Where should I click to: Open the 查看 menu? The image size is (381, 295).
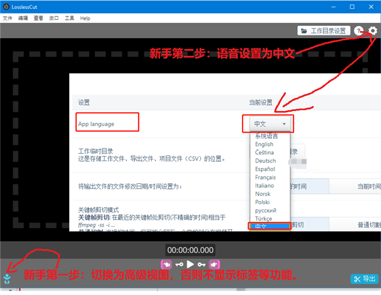(x=38, y=18)
